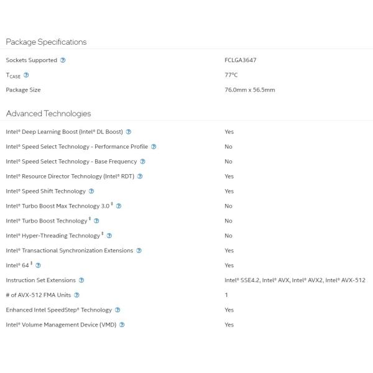Click help icon beside Intel Deep Learning Boost
Image resolution: width=373 pixels, height=373 pixels.
pos(129,132)
